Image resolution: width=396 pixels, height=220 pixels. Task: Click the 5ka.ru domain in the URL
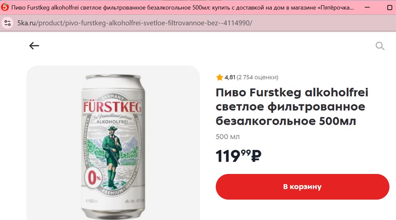point(27,23)
